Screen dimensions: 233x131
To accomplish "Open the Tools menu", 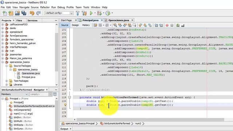I will click(x=86, y=7).
